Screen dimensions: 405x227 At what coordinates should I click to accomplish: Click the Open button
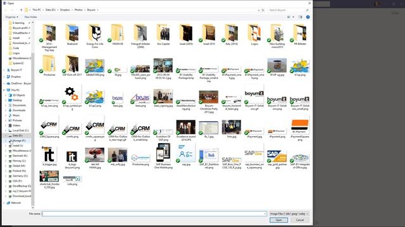(x=278, y=220)
